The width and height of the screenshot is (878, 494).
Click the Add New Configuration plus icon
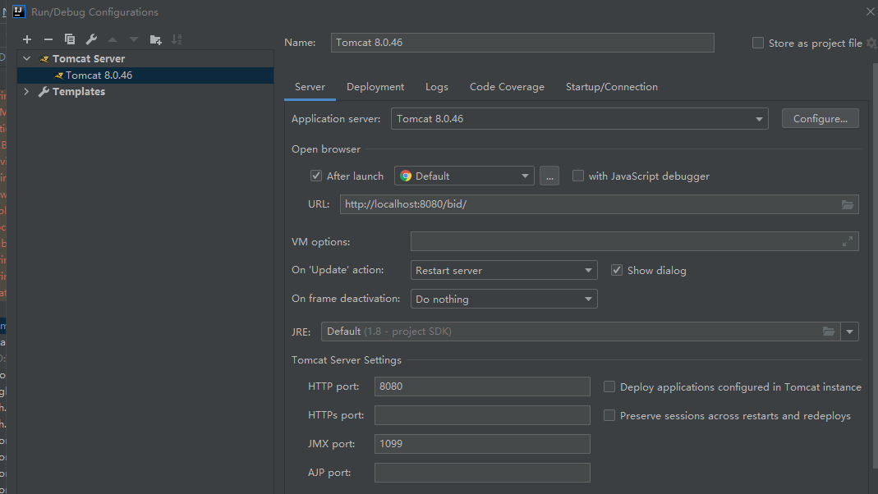click(x=27, y=39)
